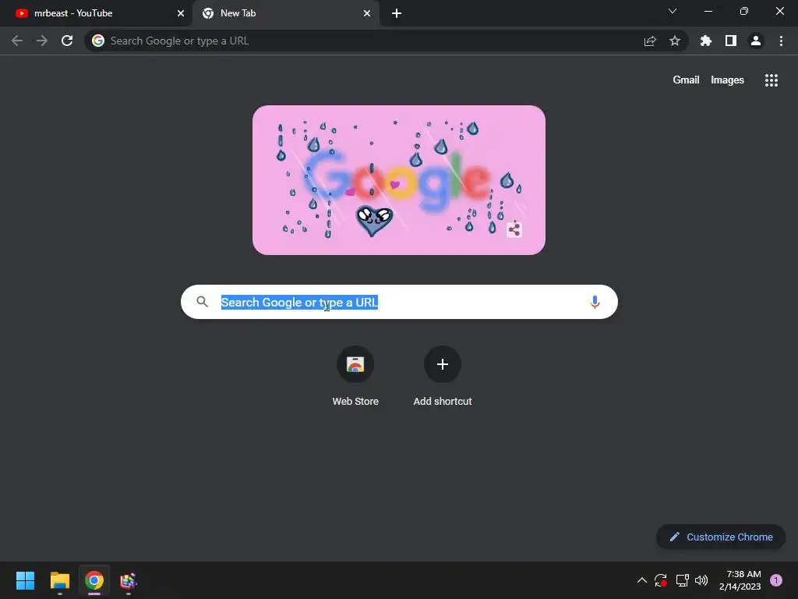Start voice search with the microphone

point(595,302)
